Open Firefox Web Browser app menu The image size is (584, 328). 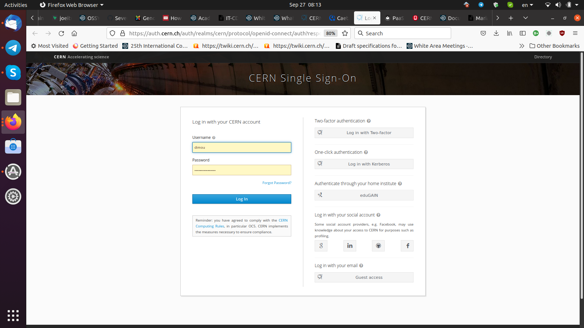coord(72,5)
